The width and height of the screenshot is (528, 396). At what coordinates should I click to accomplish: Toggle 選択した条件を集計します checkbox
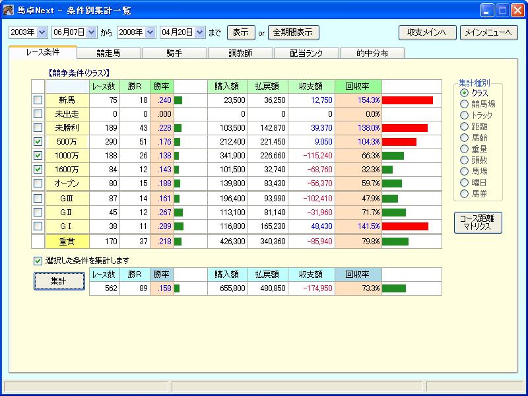(38, 260)
